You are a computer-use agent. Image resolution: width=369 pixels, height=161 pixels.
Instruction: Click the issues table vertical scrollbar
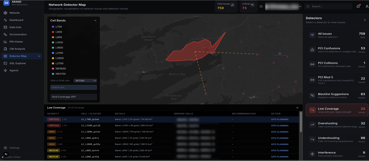[x=301, y=122]
